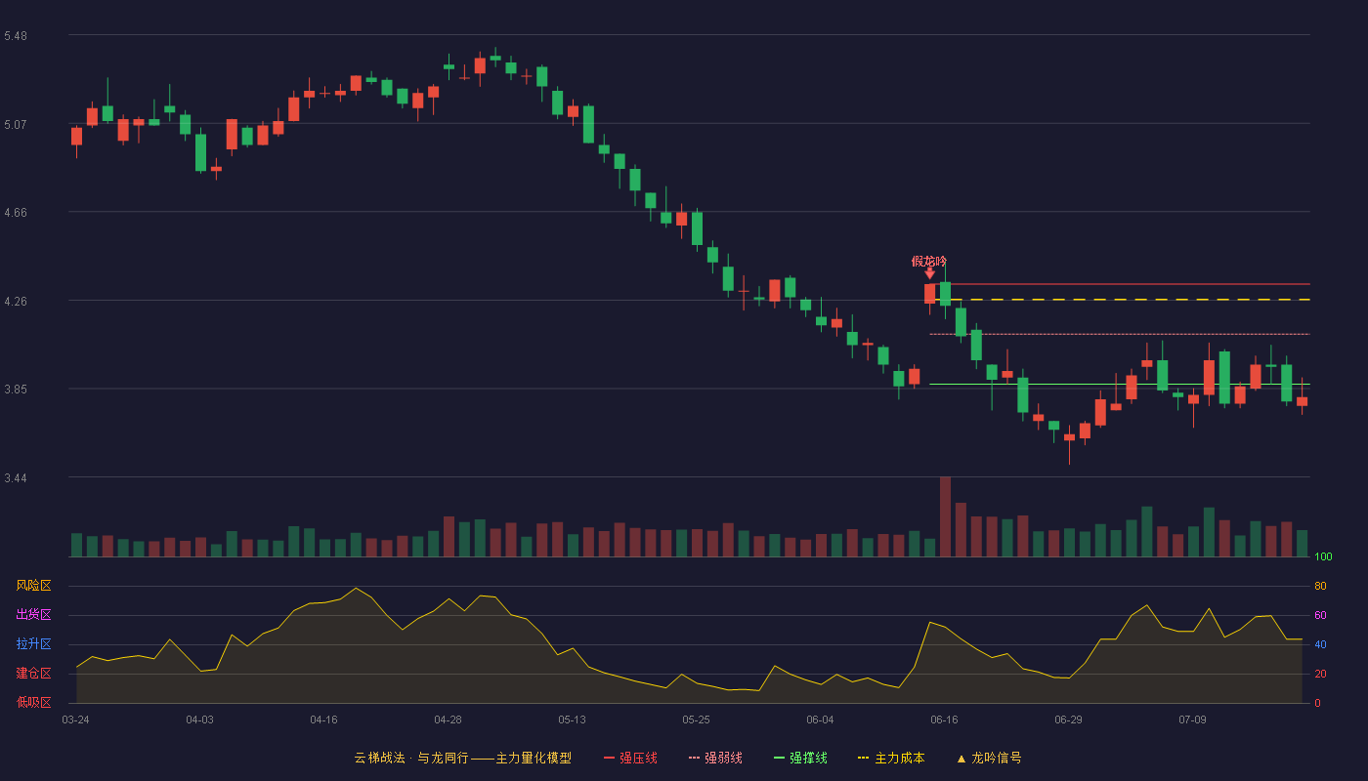Click the 5.07 price axis label

click(16, 125)
